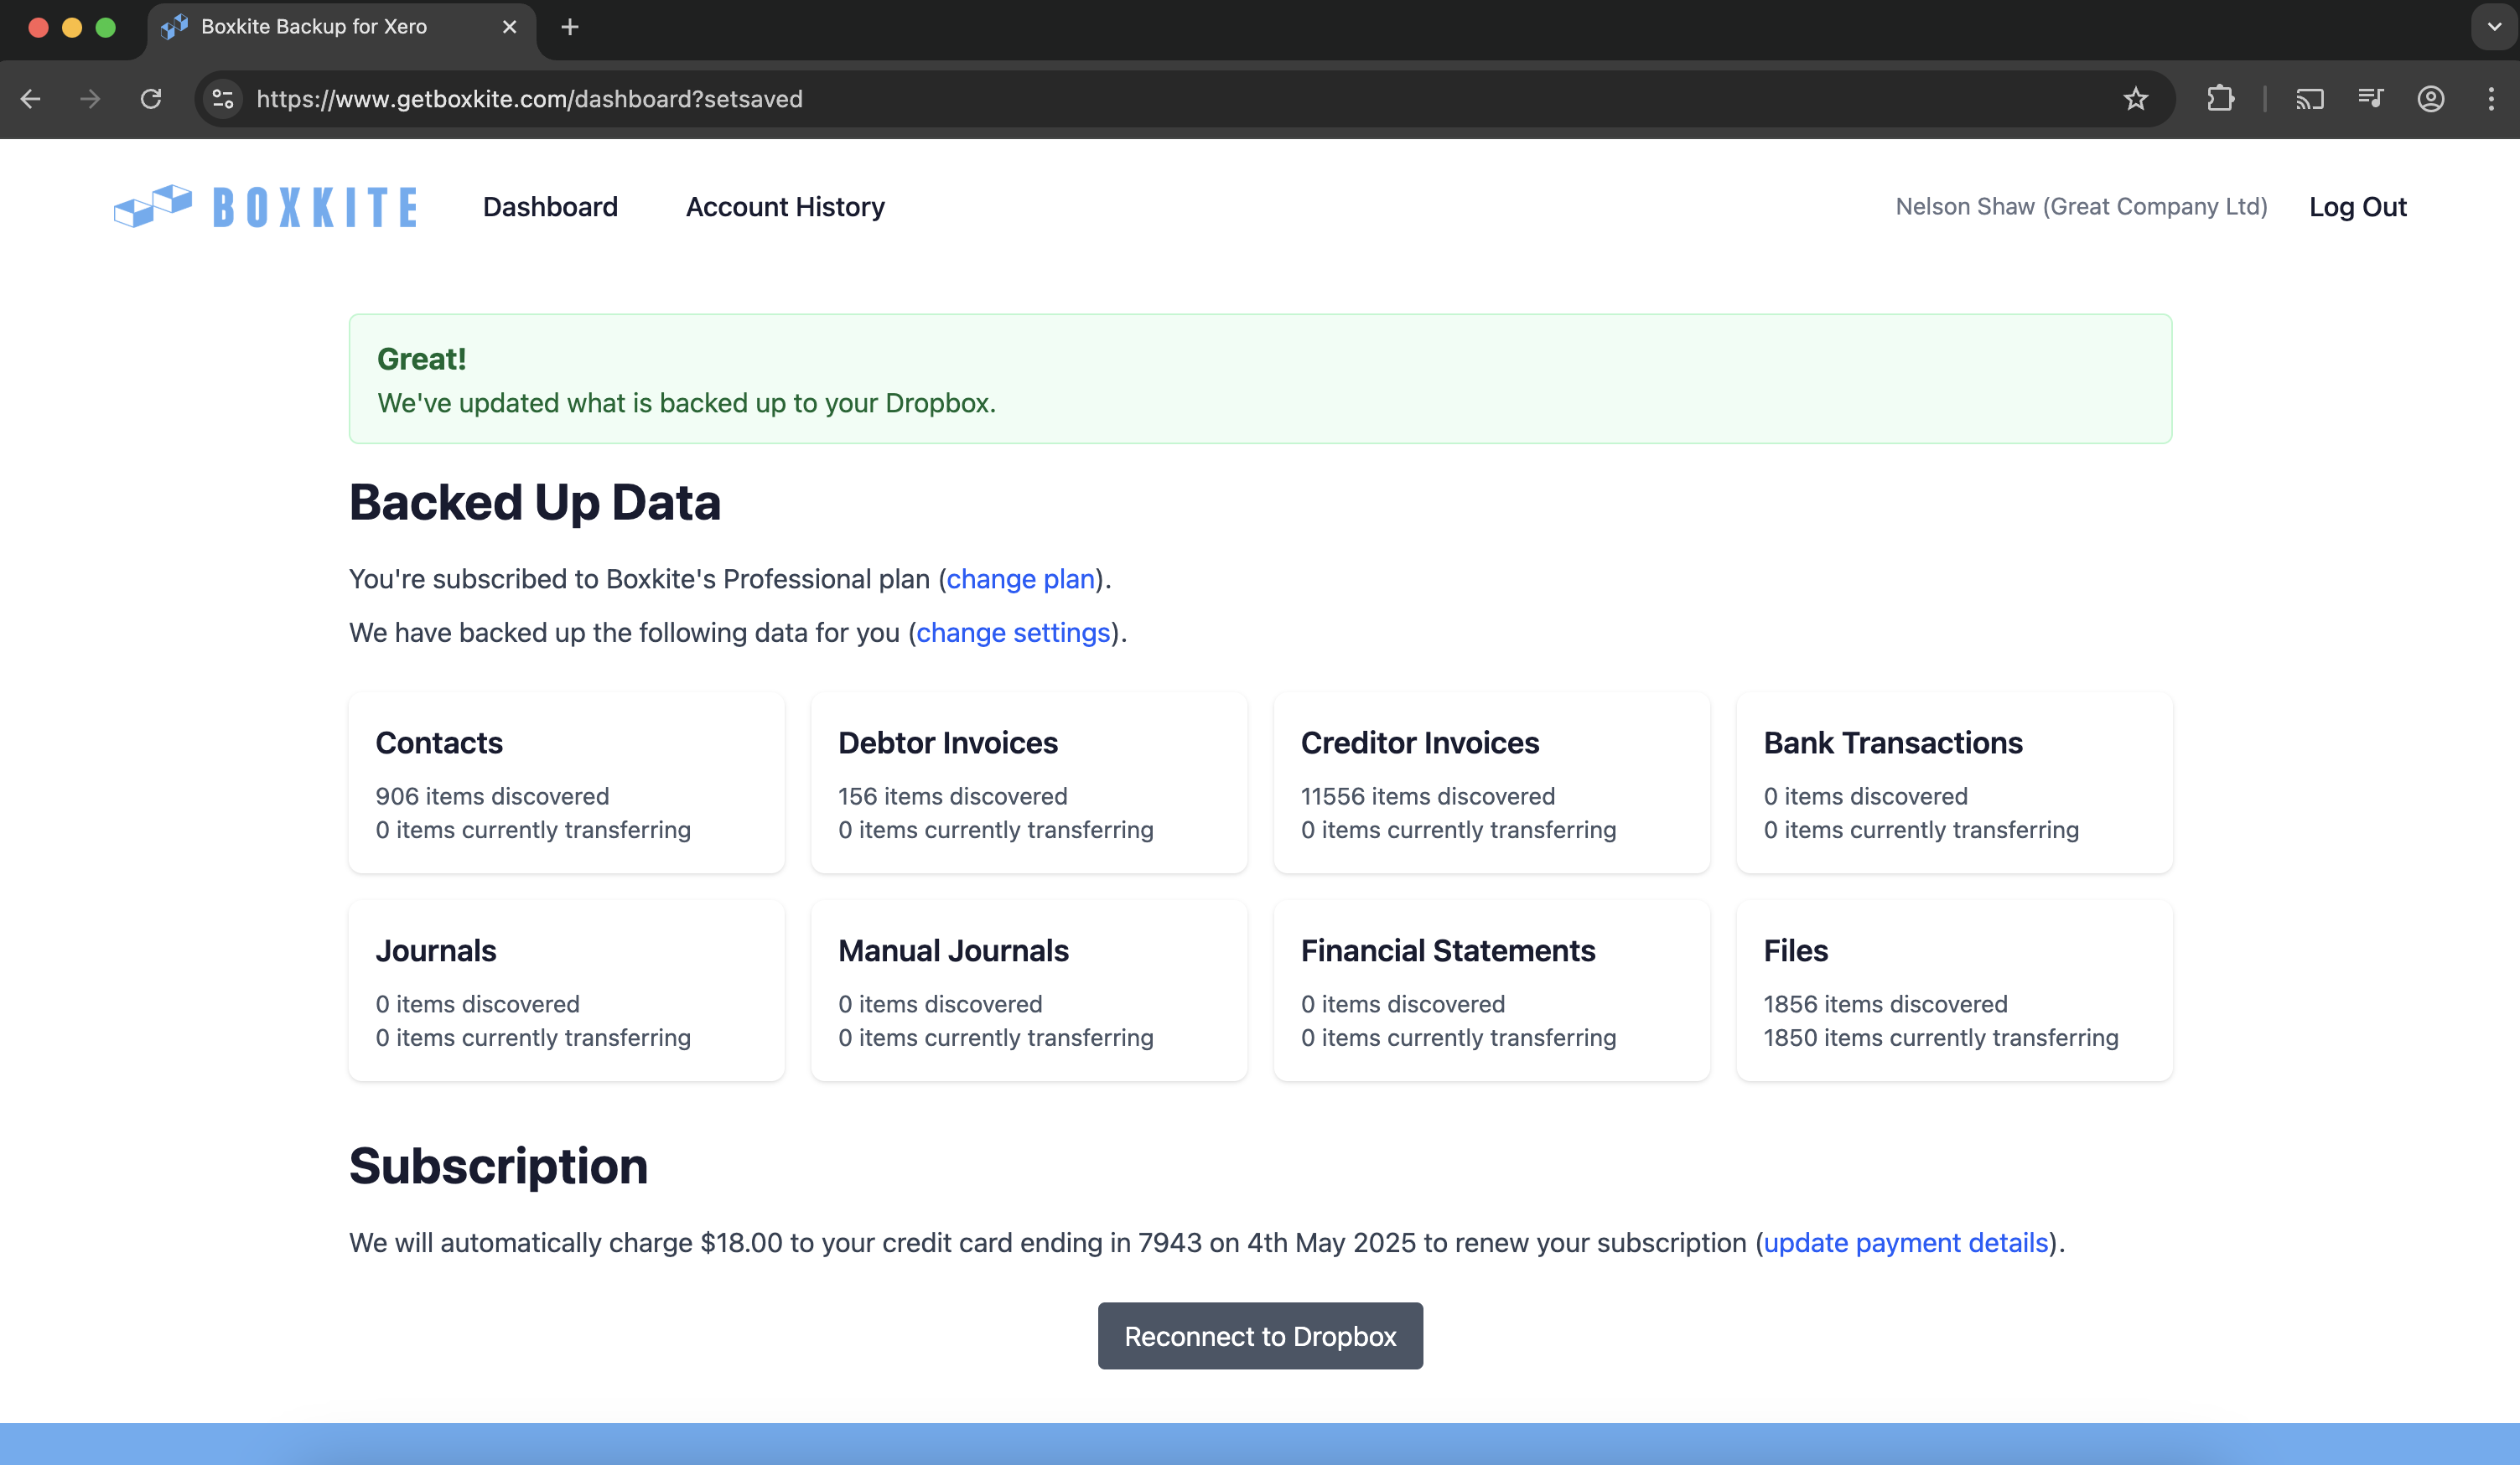The image size is (2520, 1465).
Task: Open the browser extensions puzzle icon
Action: point(2220,99)
